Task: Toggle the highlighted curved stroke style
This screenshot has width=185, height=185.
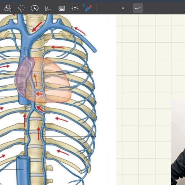Action: coord(138,8)
